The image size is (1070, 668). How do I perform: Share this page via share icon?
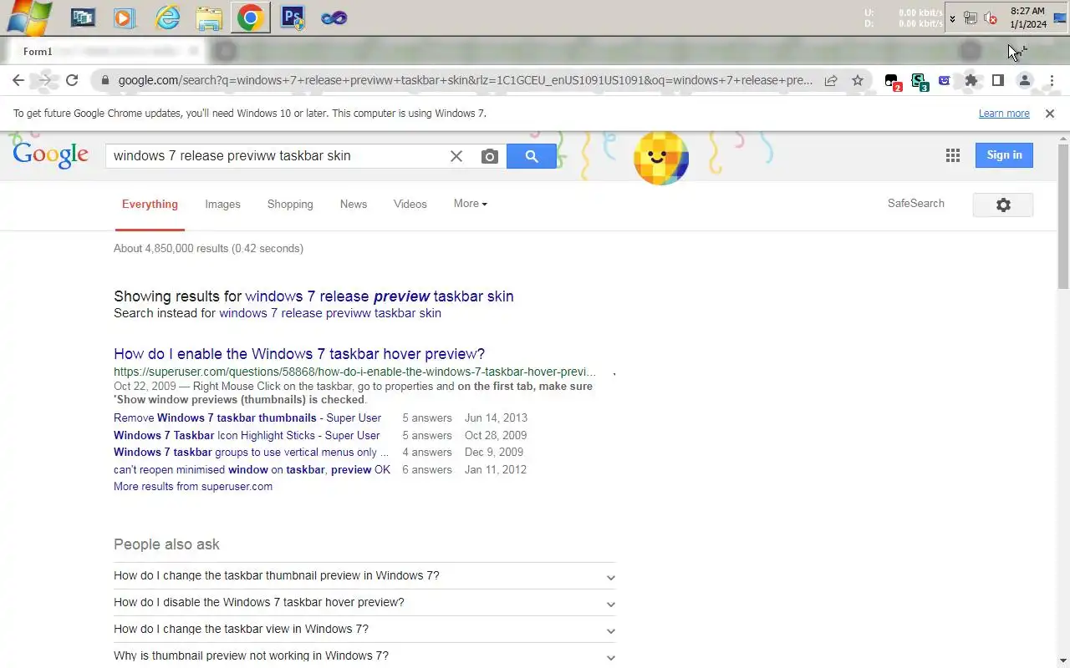click(831, 81)
